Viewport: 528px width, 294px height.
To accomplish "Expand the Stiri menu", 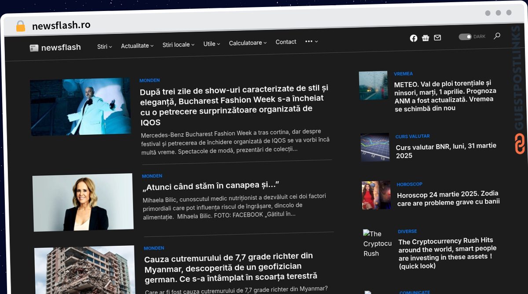I will (105, 47).
